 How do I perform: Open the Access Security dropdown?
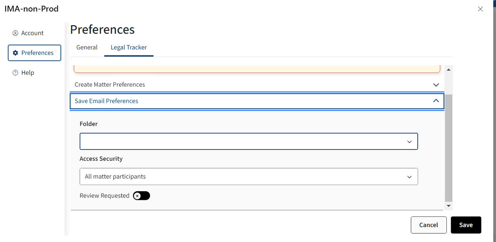point(249,177)
